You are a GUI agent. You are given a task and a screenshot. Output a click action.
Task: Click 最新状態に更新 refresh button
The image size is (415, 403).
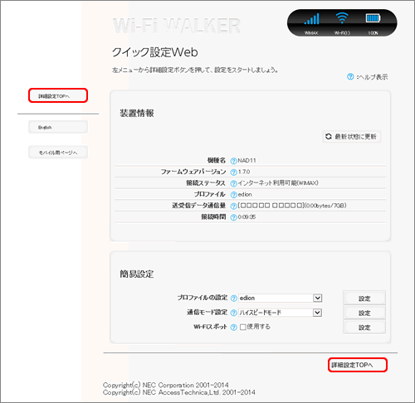click(x=352, y=137)
